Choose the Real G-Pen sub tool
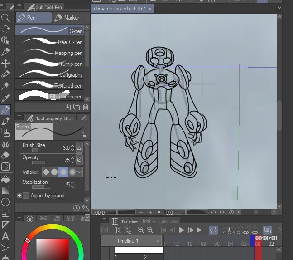Screen dimensions: 293x260 coord(49,41)
